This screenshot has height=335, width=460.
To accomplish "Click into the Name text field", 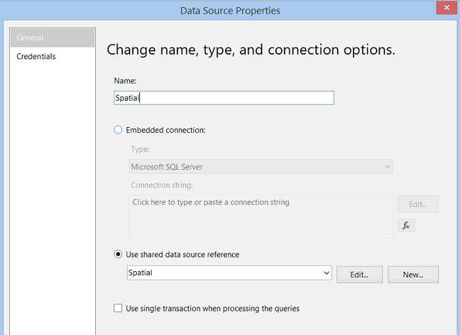I will click(x=223, y=97).
